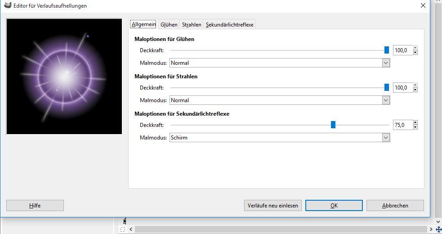Switch to the Allgemein tab
Viewport: 442px width, 234px height.
point(144,24)
